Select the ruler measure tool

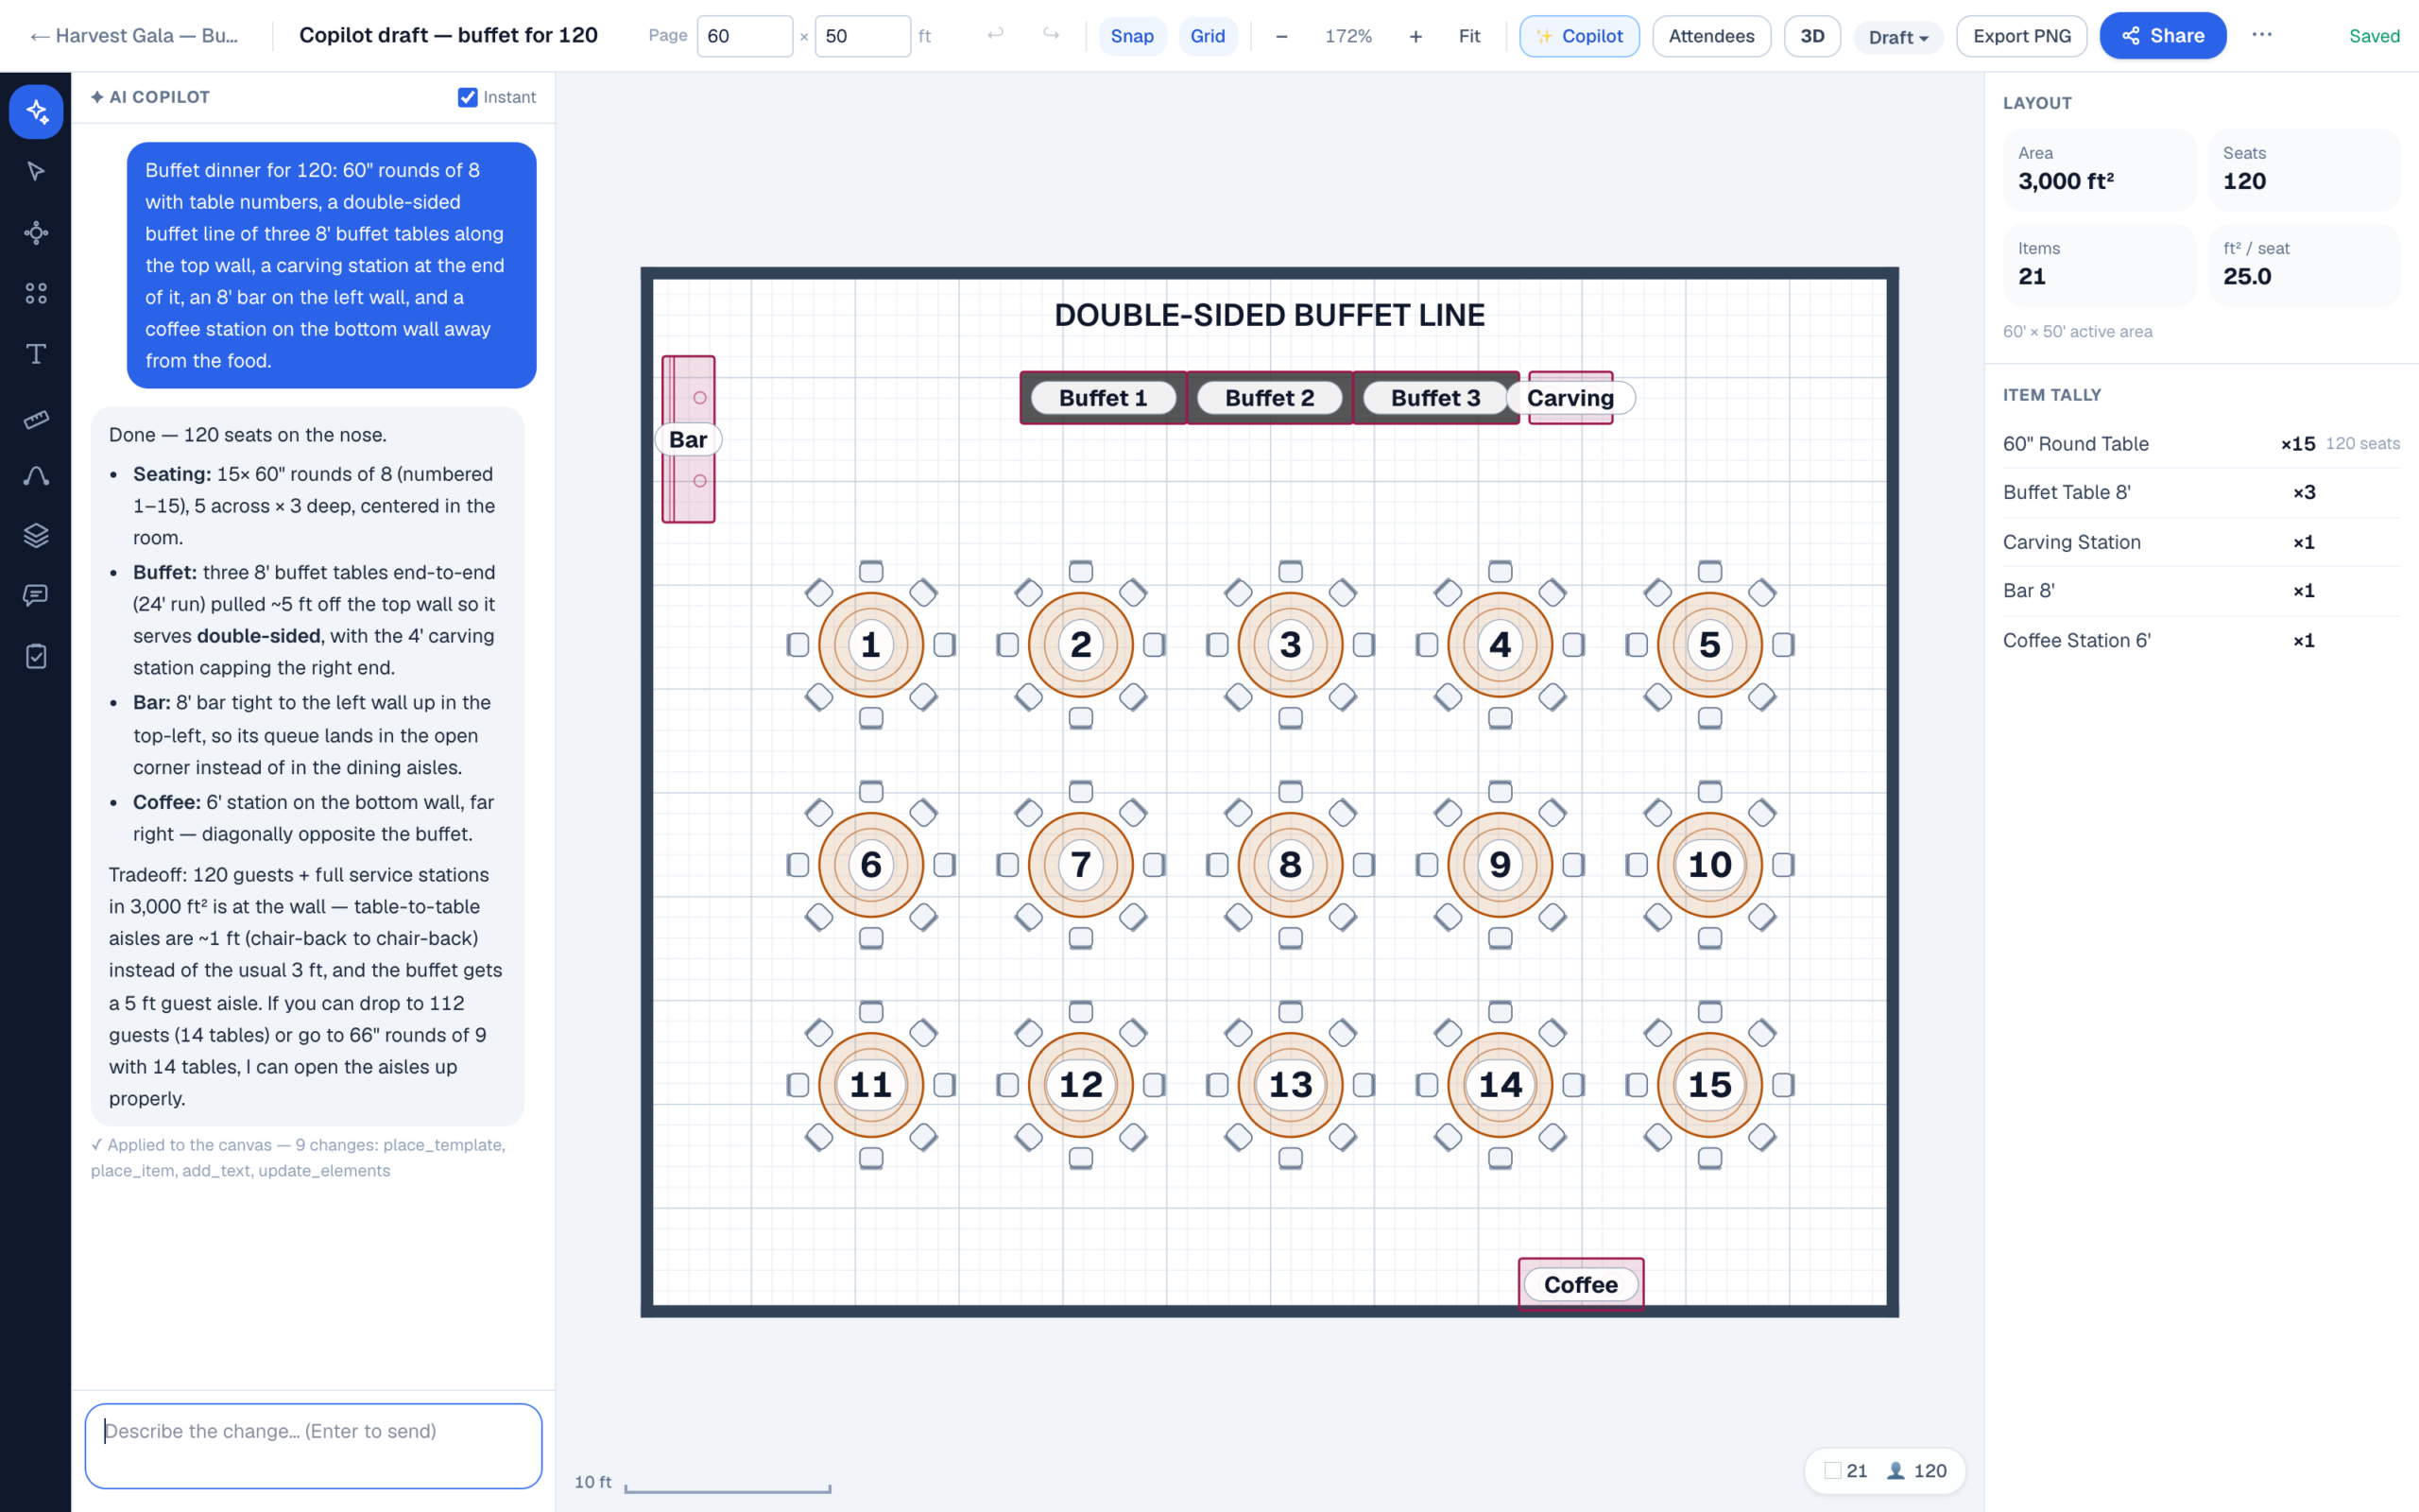coord(36,419)
